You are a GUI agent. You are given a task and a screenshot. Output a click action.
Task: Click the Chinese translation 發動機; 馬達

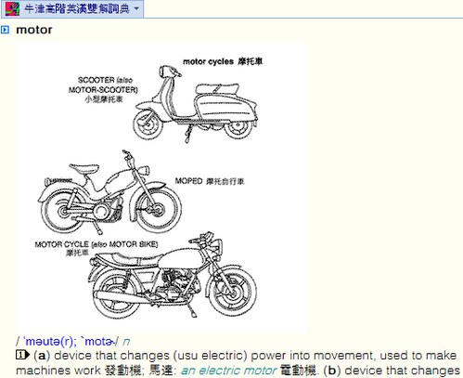pyautogui.click(x=140, y=371)
